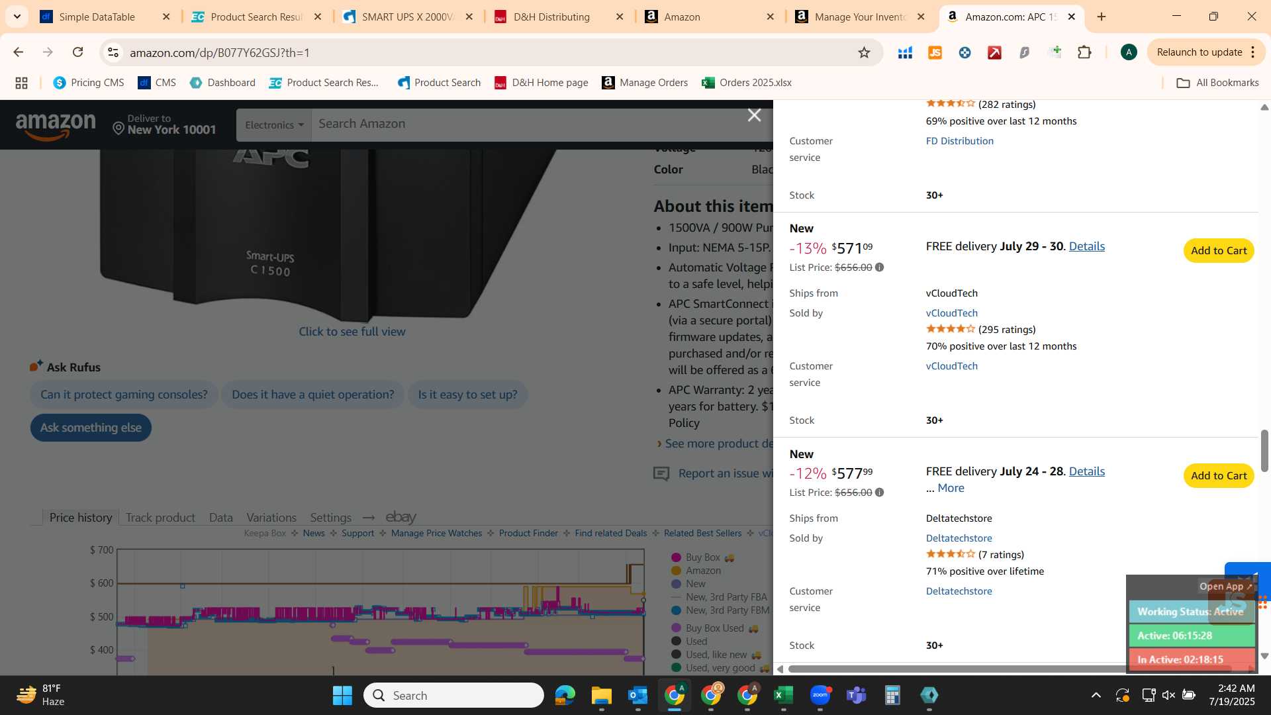Toggle Buy Box series in Keepa legend
Screen dimensions: 1271x715
pos(702,557)
